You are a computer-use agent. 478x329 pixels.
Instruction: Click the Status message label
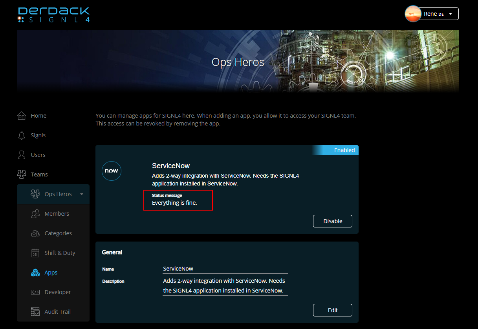pos(167,195)
